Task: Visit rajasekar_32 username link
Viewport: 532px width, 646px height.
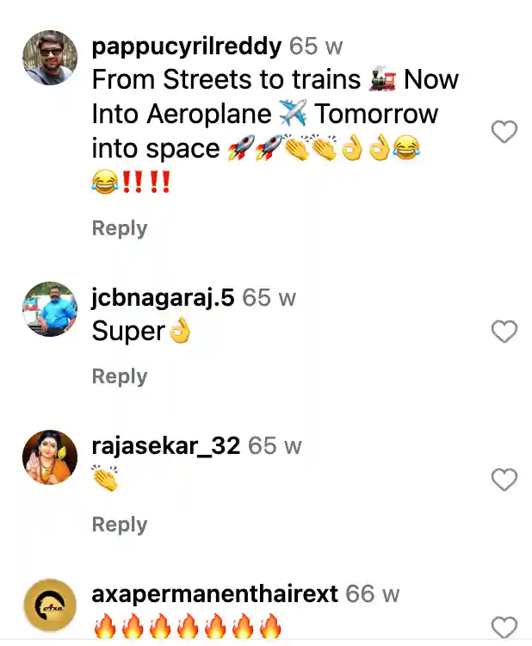Action: click(166, 446)
